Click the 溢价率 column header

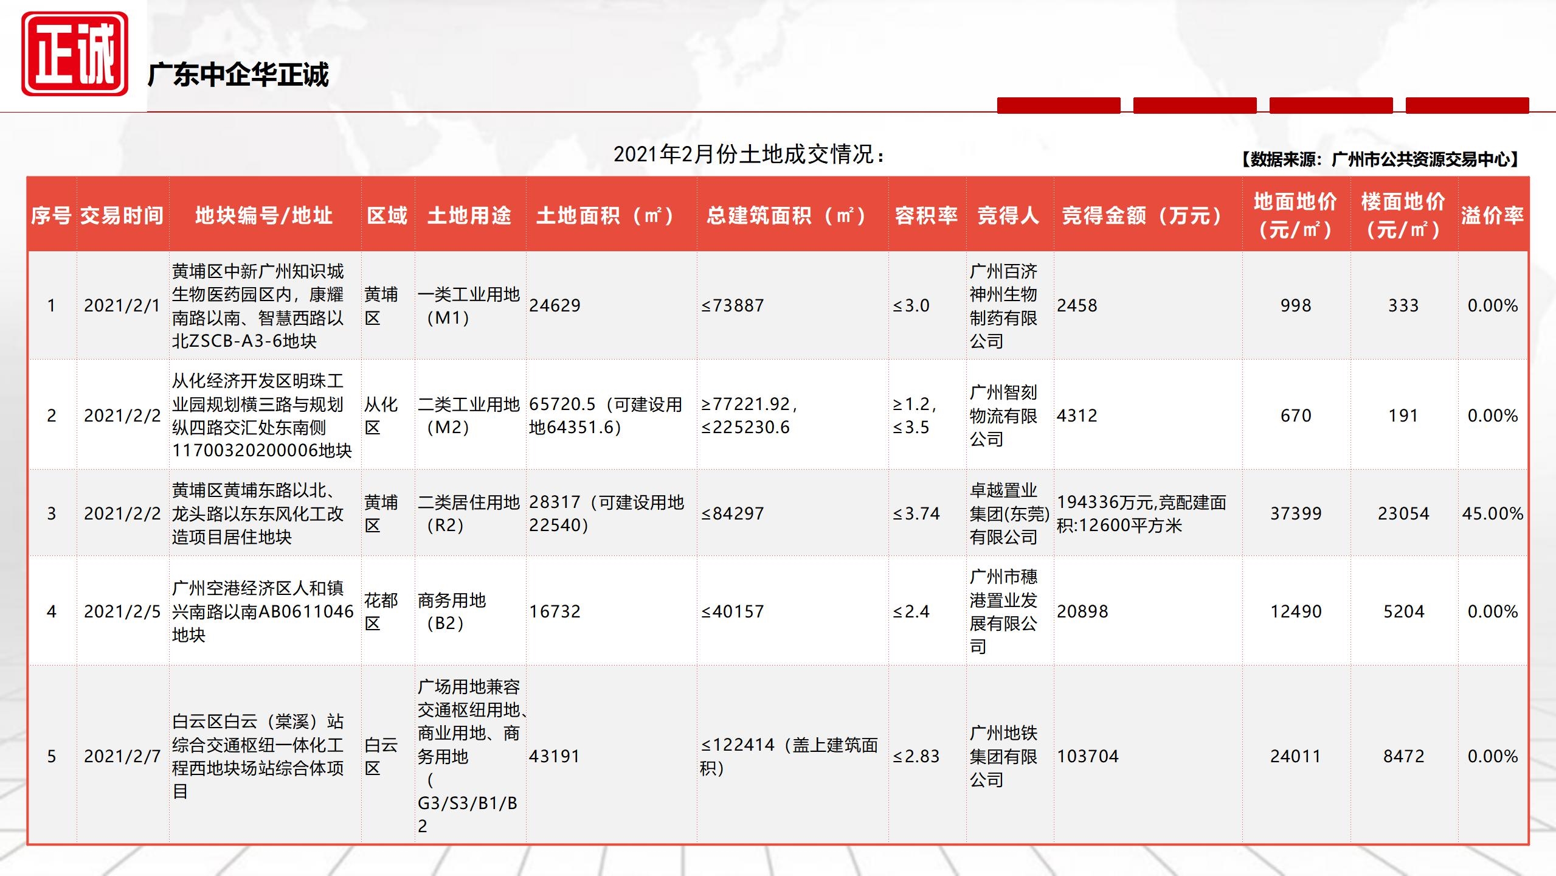click(x=1492, y=215)
